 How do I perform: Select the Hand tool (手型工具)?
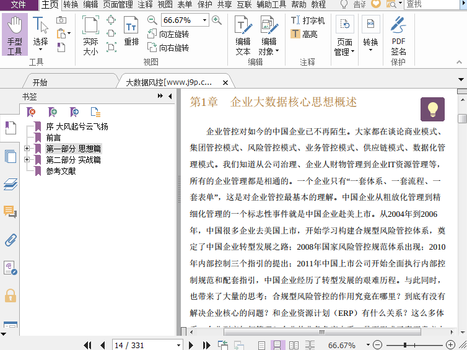(15, 35)
